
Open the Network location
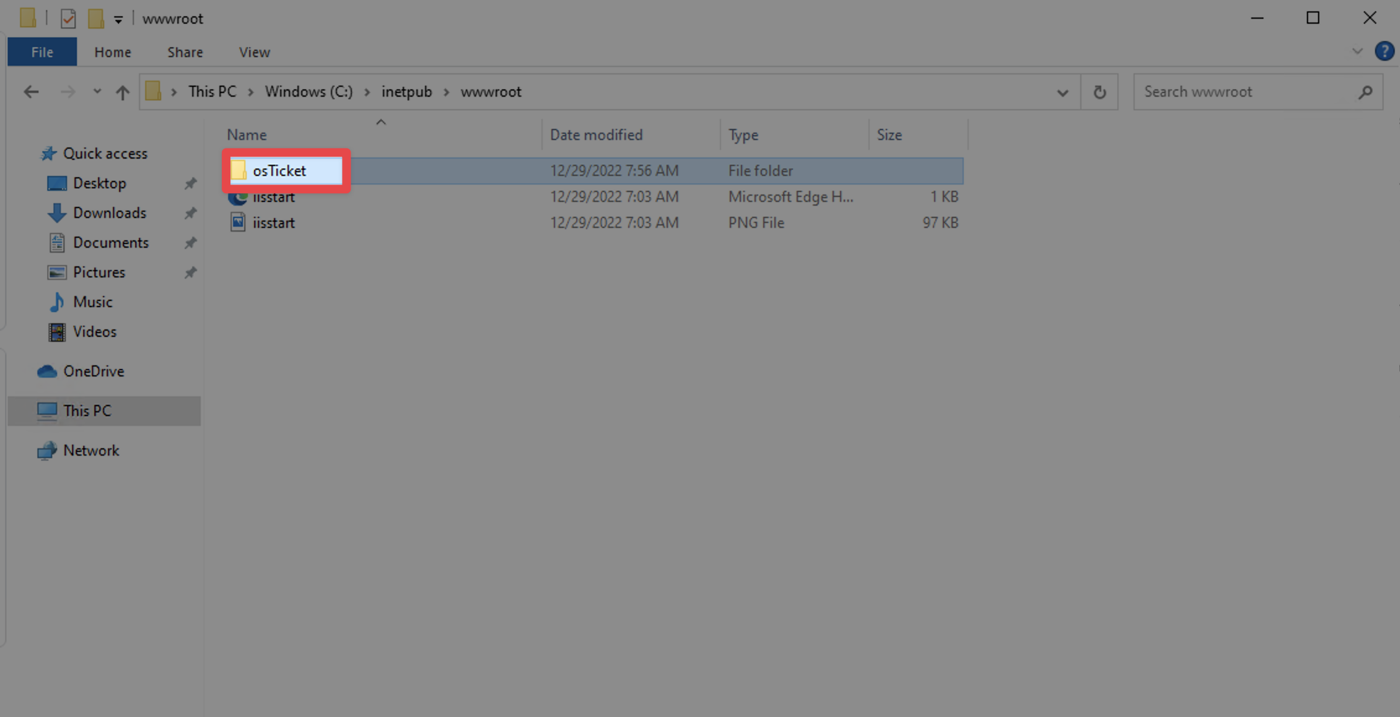(90, 449)
